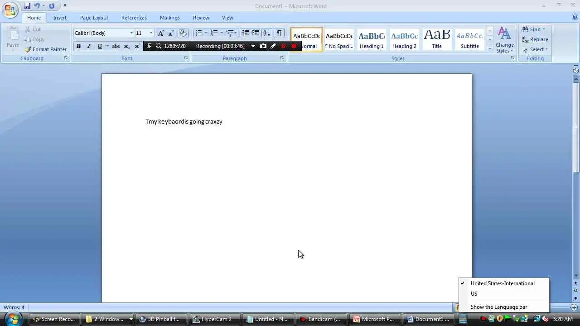Toggle subscript formatting
The width and height of the screenshot is (580, 326).
coord(127,46)
